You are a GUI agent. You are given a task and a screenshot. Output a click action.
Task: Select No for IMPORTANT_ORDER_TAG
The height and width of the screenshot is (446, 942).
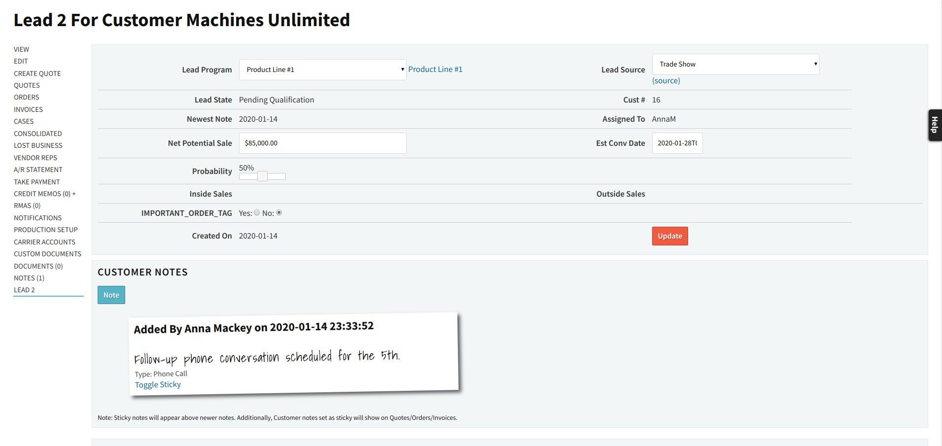(x=279, y=213)
